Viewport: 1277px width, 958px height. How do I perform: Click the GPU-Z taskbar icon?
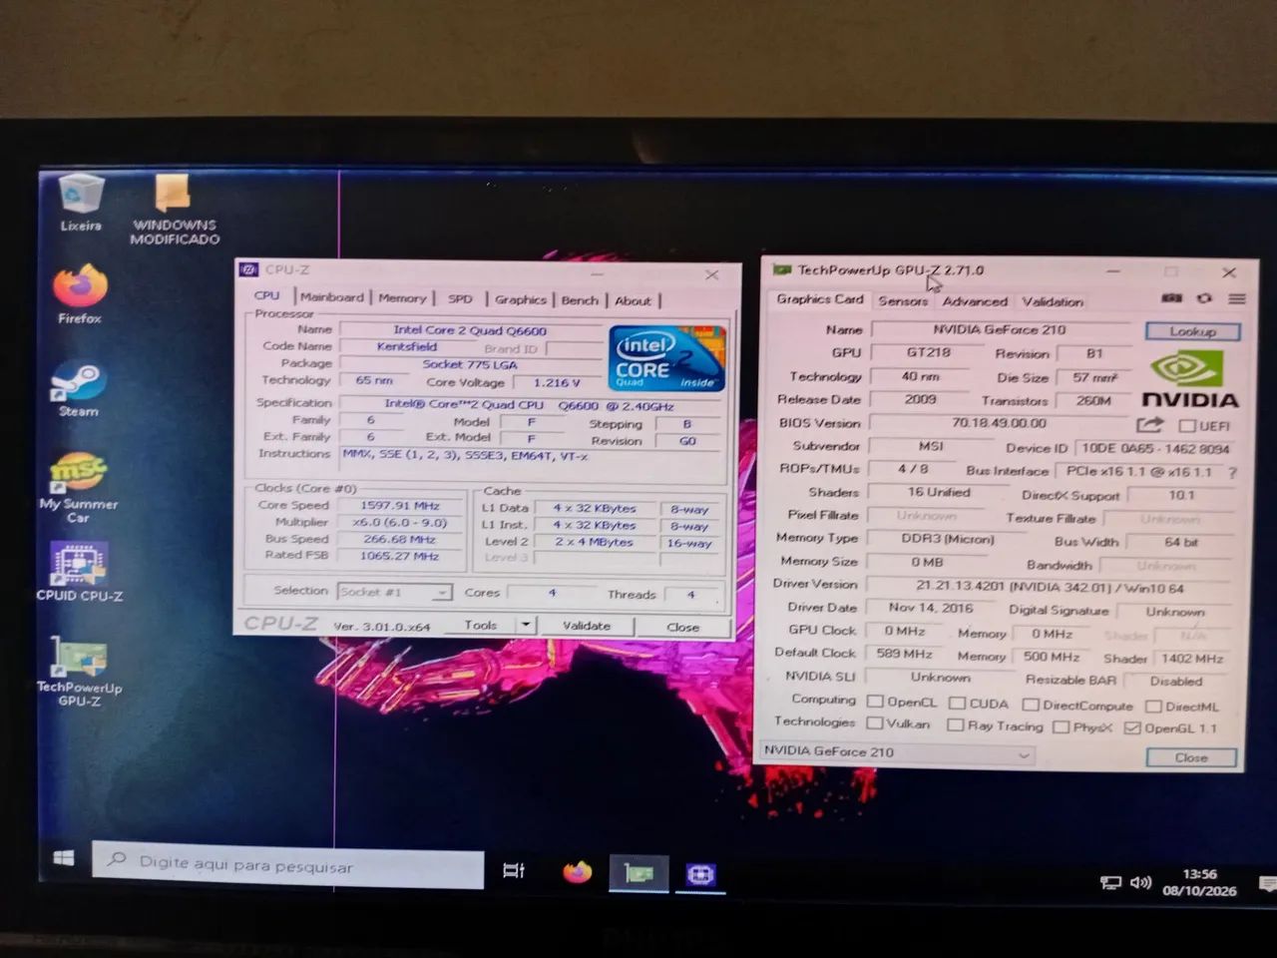point(638,874)
